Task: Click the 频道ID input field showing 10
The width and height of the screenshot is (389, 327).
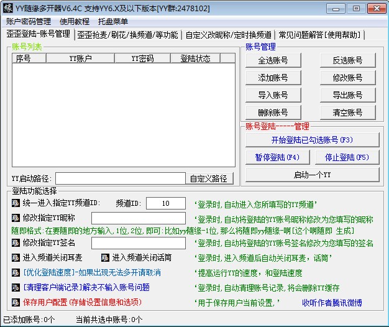Action: click(x=166, y=203)
